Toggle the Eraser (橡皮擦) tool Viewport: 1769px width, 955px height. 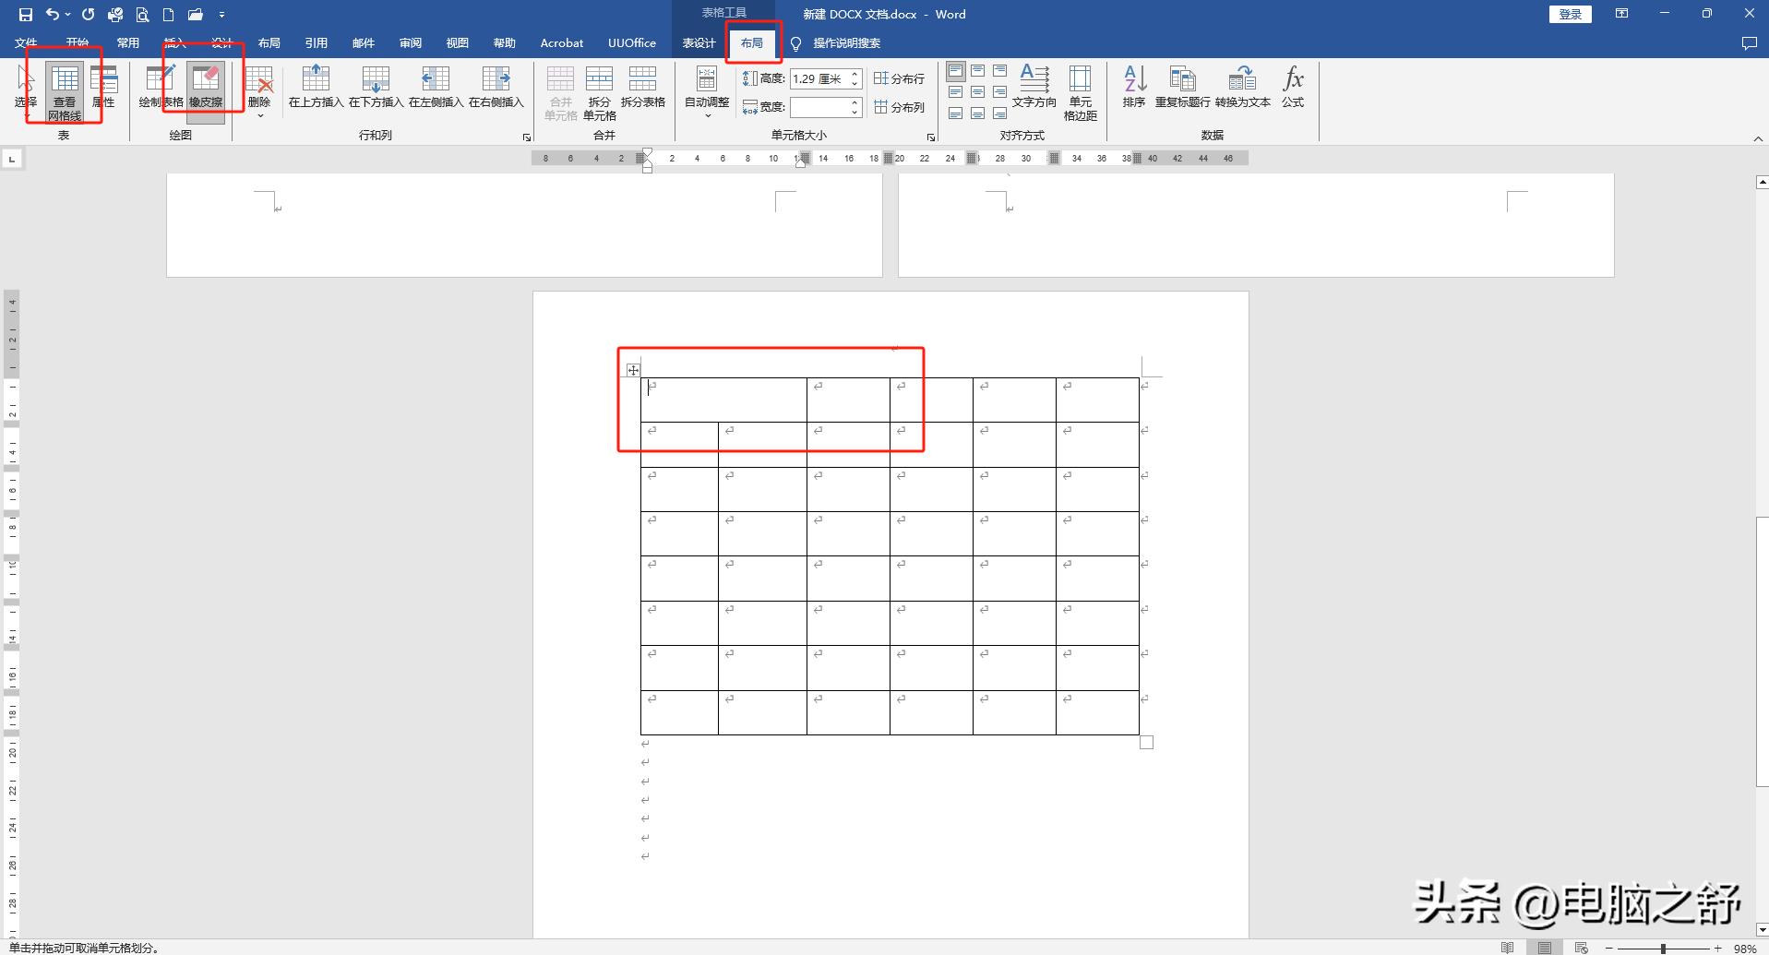point(206,85)
